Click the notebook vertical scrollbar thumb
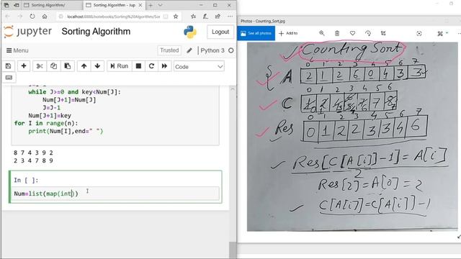The width and height of the screenshot is (461, 259). pyautogui.click(x=233, y=250)
